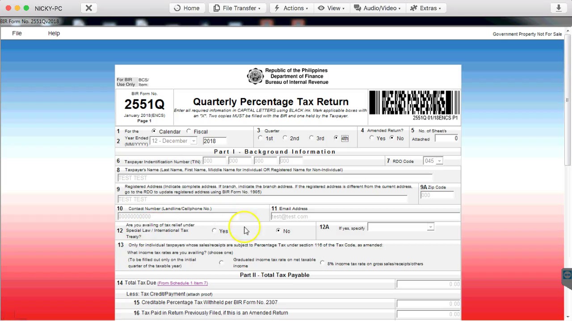The width and height of the screenshot is (572, 321).
Task: Choose the 1st quarter option
Action: coord(261,138)
